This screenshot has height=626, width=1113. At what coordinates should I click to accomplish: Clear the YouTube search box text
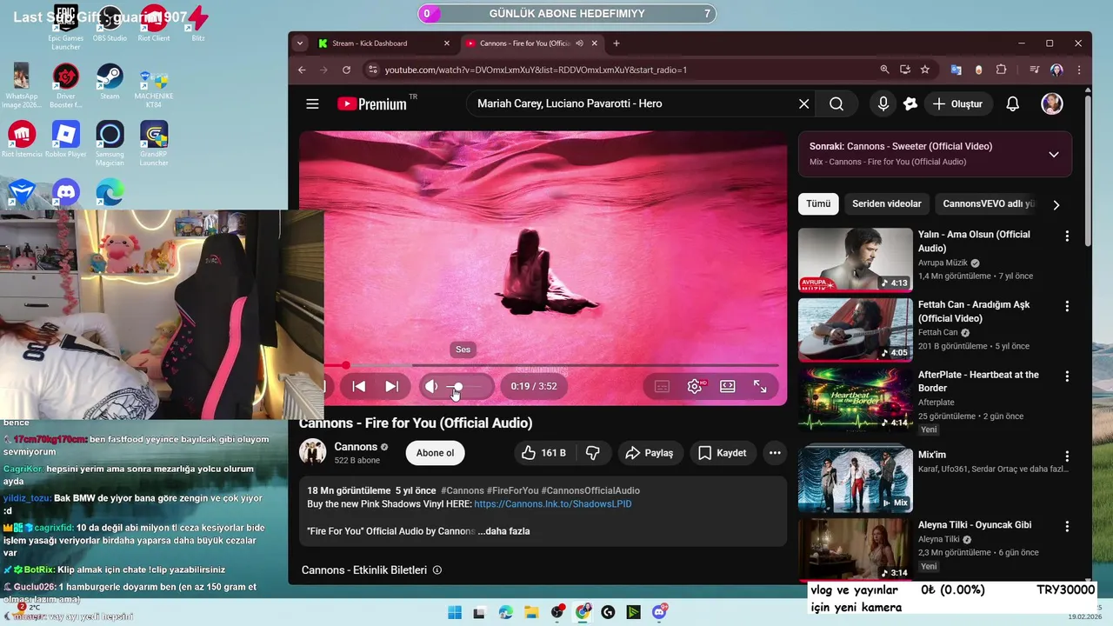tap(804, 104)
